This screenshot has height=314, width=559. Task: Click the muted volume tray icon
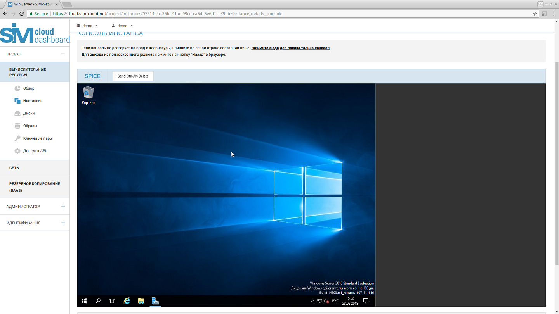point(326,301)
